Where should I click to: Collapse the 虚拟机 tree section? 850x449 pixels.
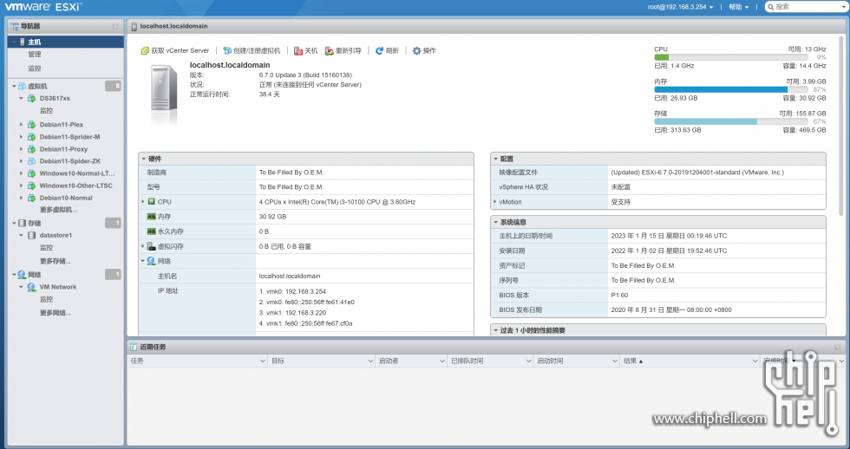(x=14, y=86)
